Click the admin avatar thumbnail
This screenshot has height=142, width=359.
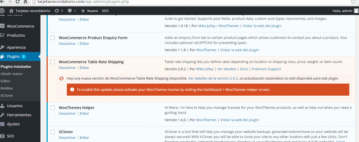356,11
